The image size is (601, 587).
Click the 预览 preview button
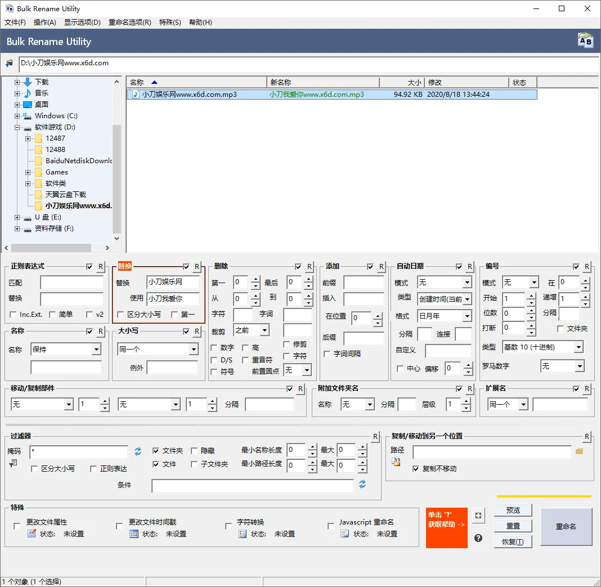(x=513, y=510)
